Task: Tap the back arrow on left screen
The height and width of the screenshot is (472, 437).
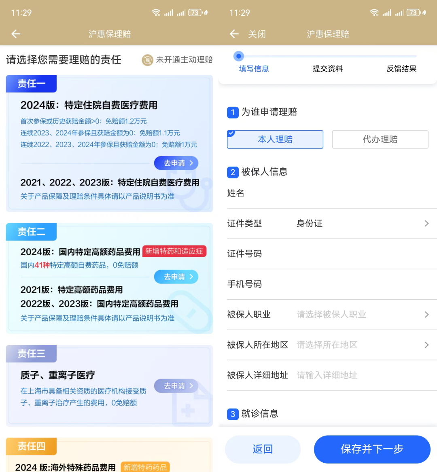Action: click(x=16, y=34)
